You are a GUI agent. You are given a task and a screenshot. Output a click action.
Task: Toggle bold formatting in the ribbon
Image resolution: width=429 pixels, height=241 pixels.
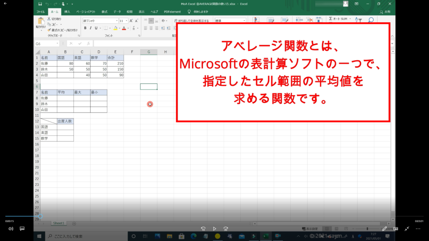pos(85,28)
